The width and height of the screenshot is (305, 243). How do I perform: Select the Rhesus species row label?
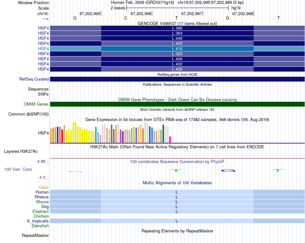42,197
